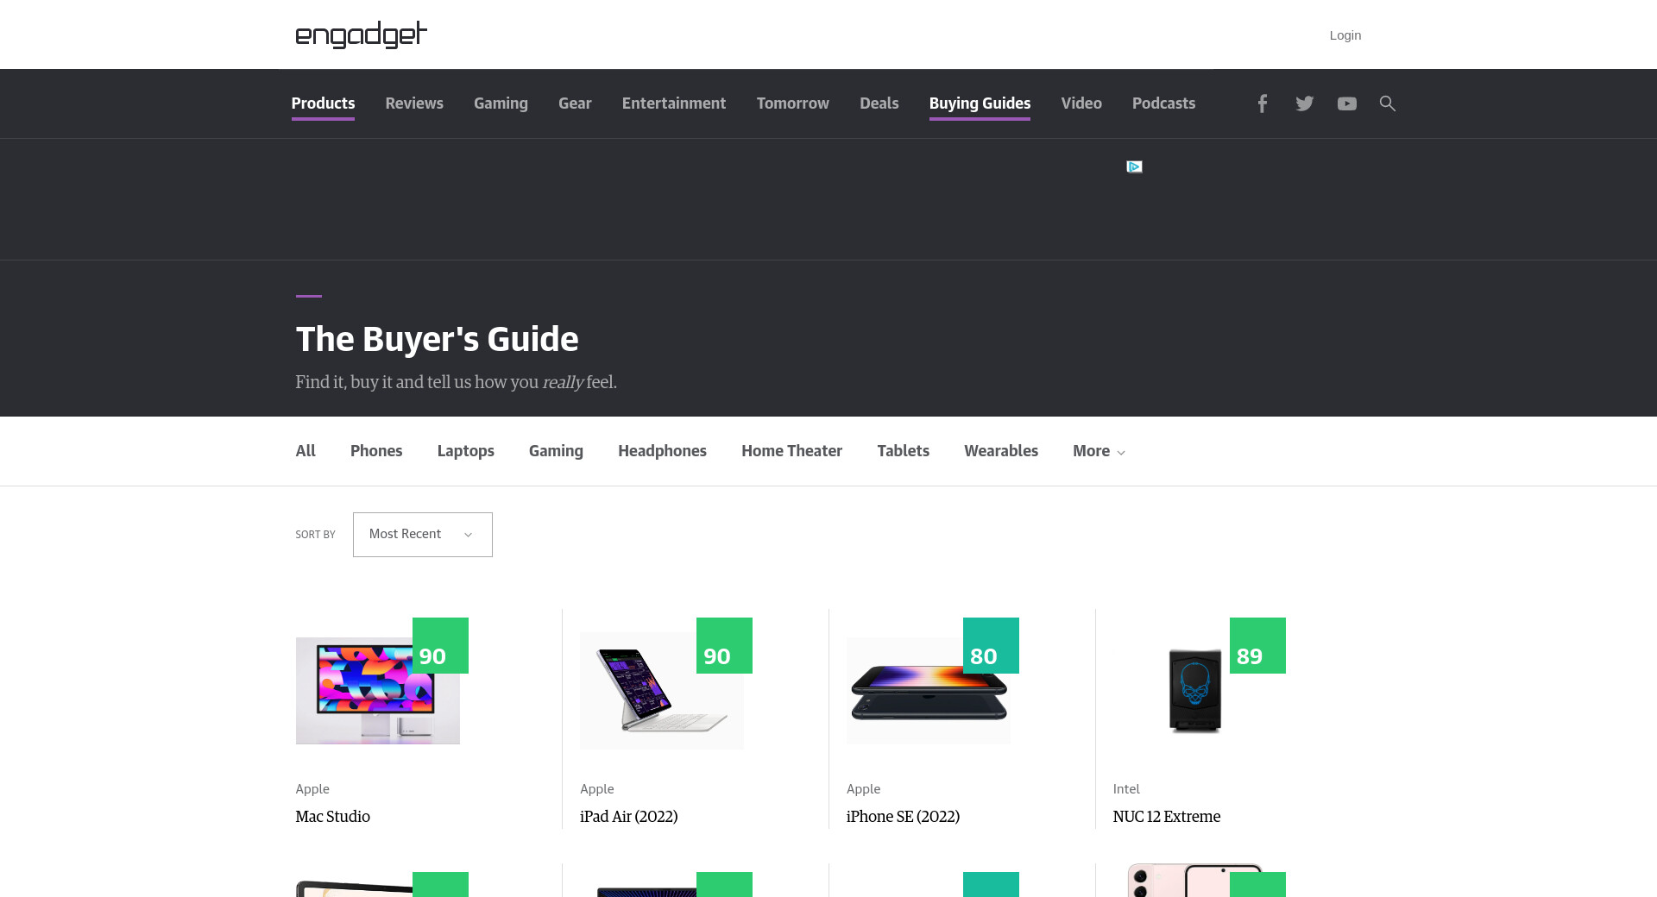
Task: Filter by Phones category
Action: (376, 451)
